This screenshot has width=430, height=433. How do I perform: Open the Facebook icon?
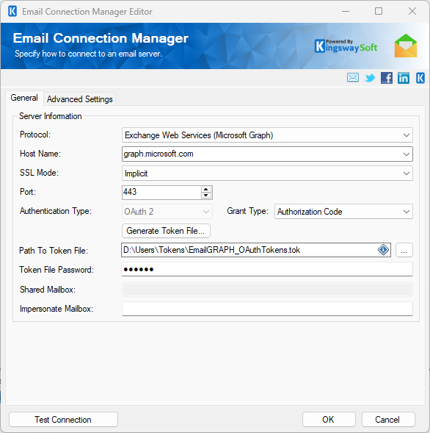(x=387, y=78)
